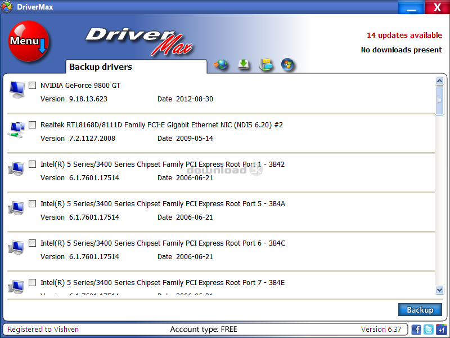
Task: Select the Realtek RTL8168D/8111D driver name
Action: (161, 124)
